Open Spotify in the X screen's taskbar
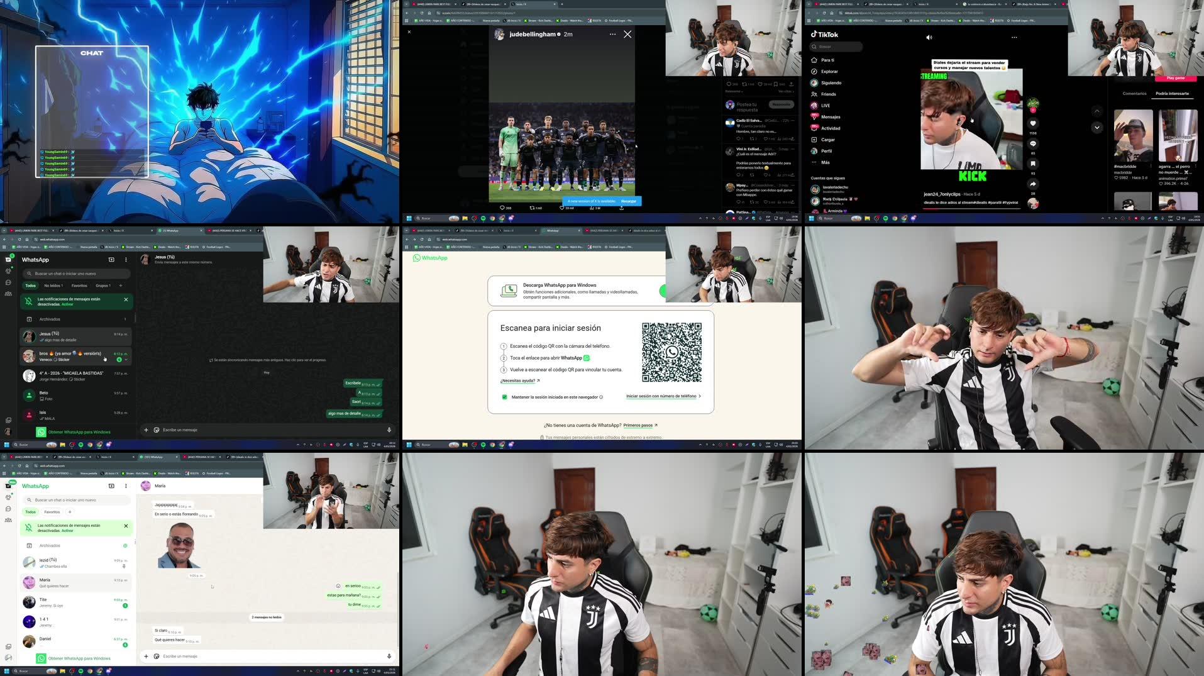 pos(483,218)
